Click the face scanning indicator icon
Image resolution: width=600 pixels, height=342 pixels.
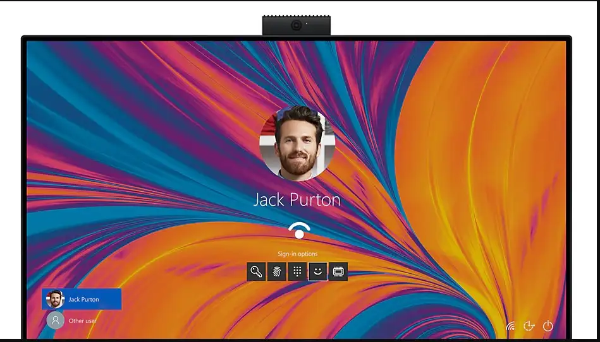299,230
